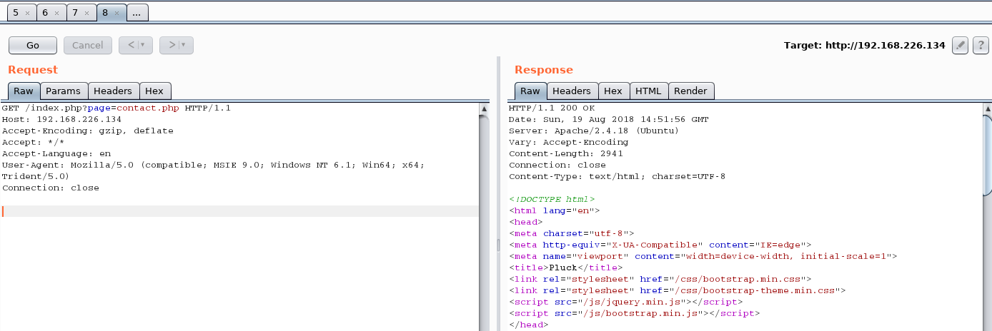Close Repeater tab 8
The width and height of the screenshot is (992, 331).
(x=117, y=13)
